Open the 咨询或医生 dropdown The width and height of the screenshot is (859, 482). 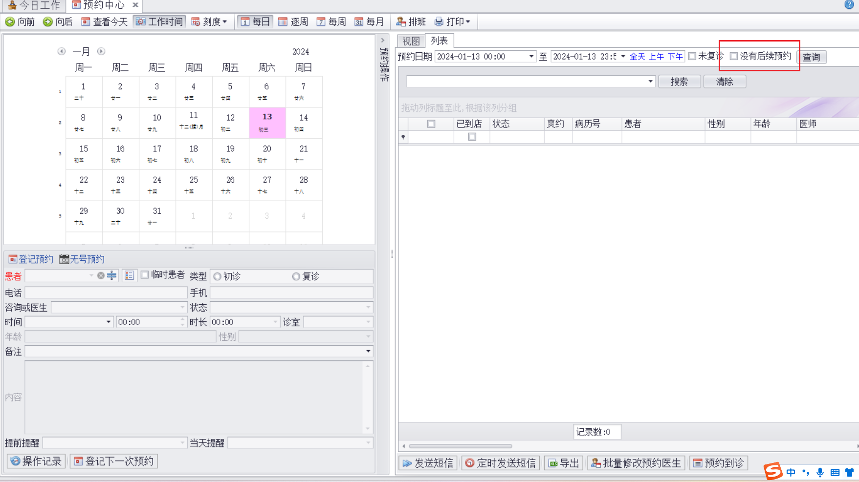(x=182, y=307)
